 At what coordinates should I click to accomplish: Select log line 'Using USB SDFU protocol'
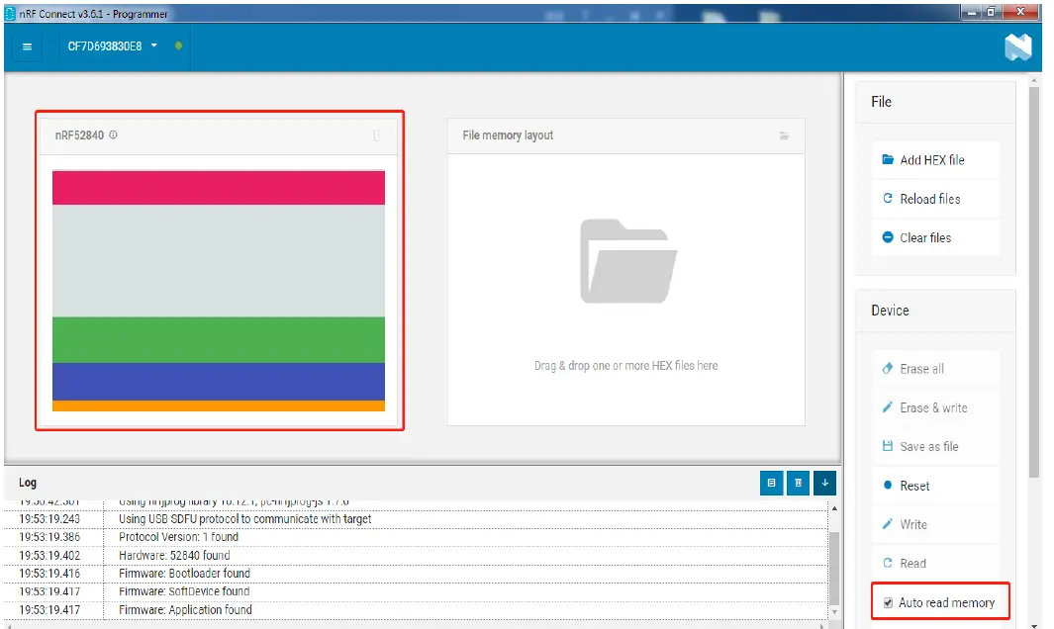click(416, 519)
